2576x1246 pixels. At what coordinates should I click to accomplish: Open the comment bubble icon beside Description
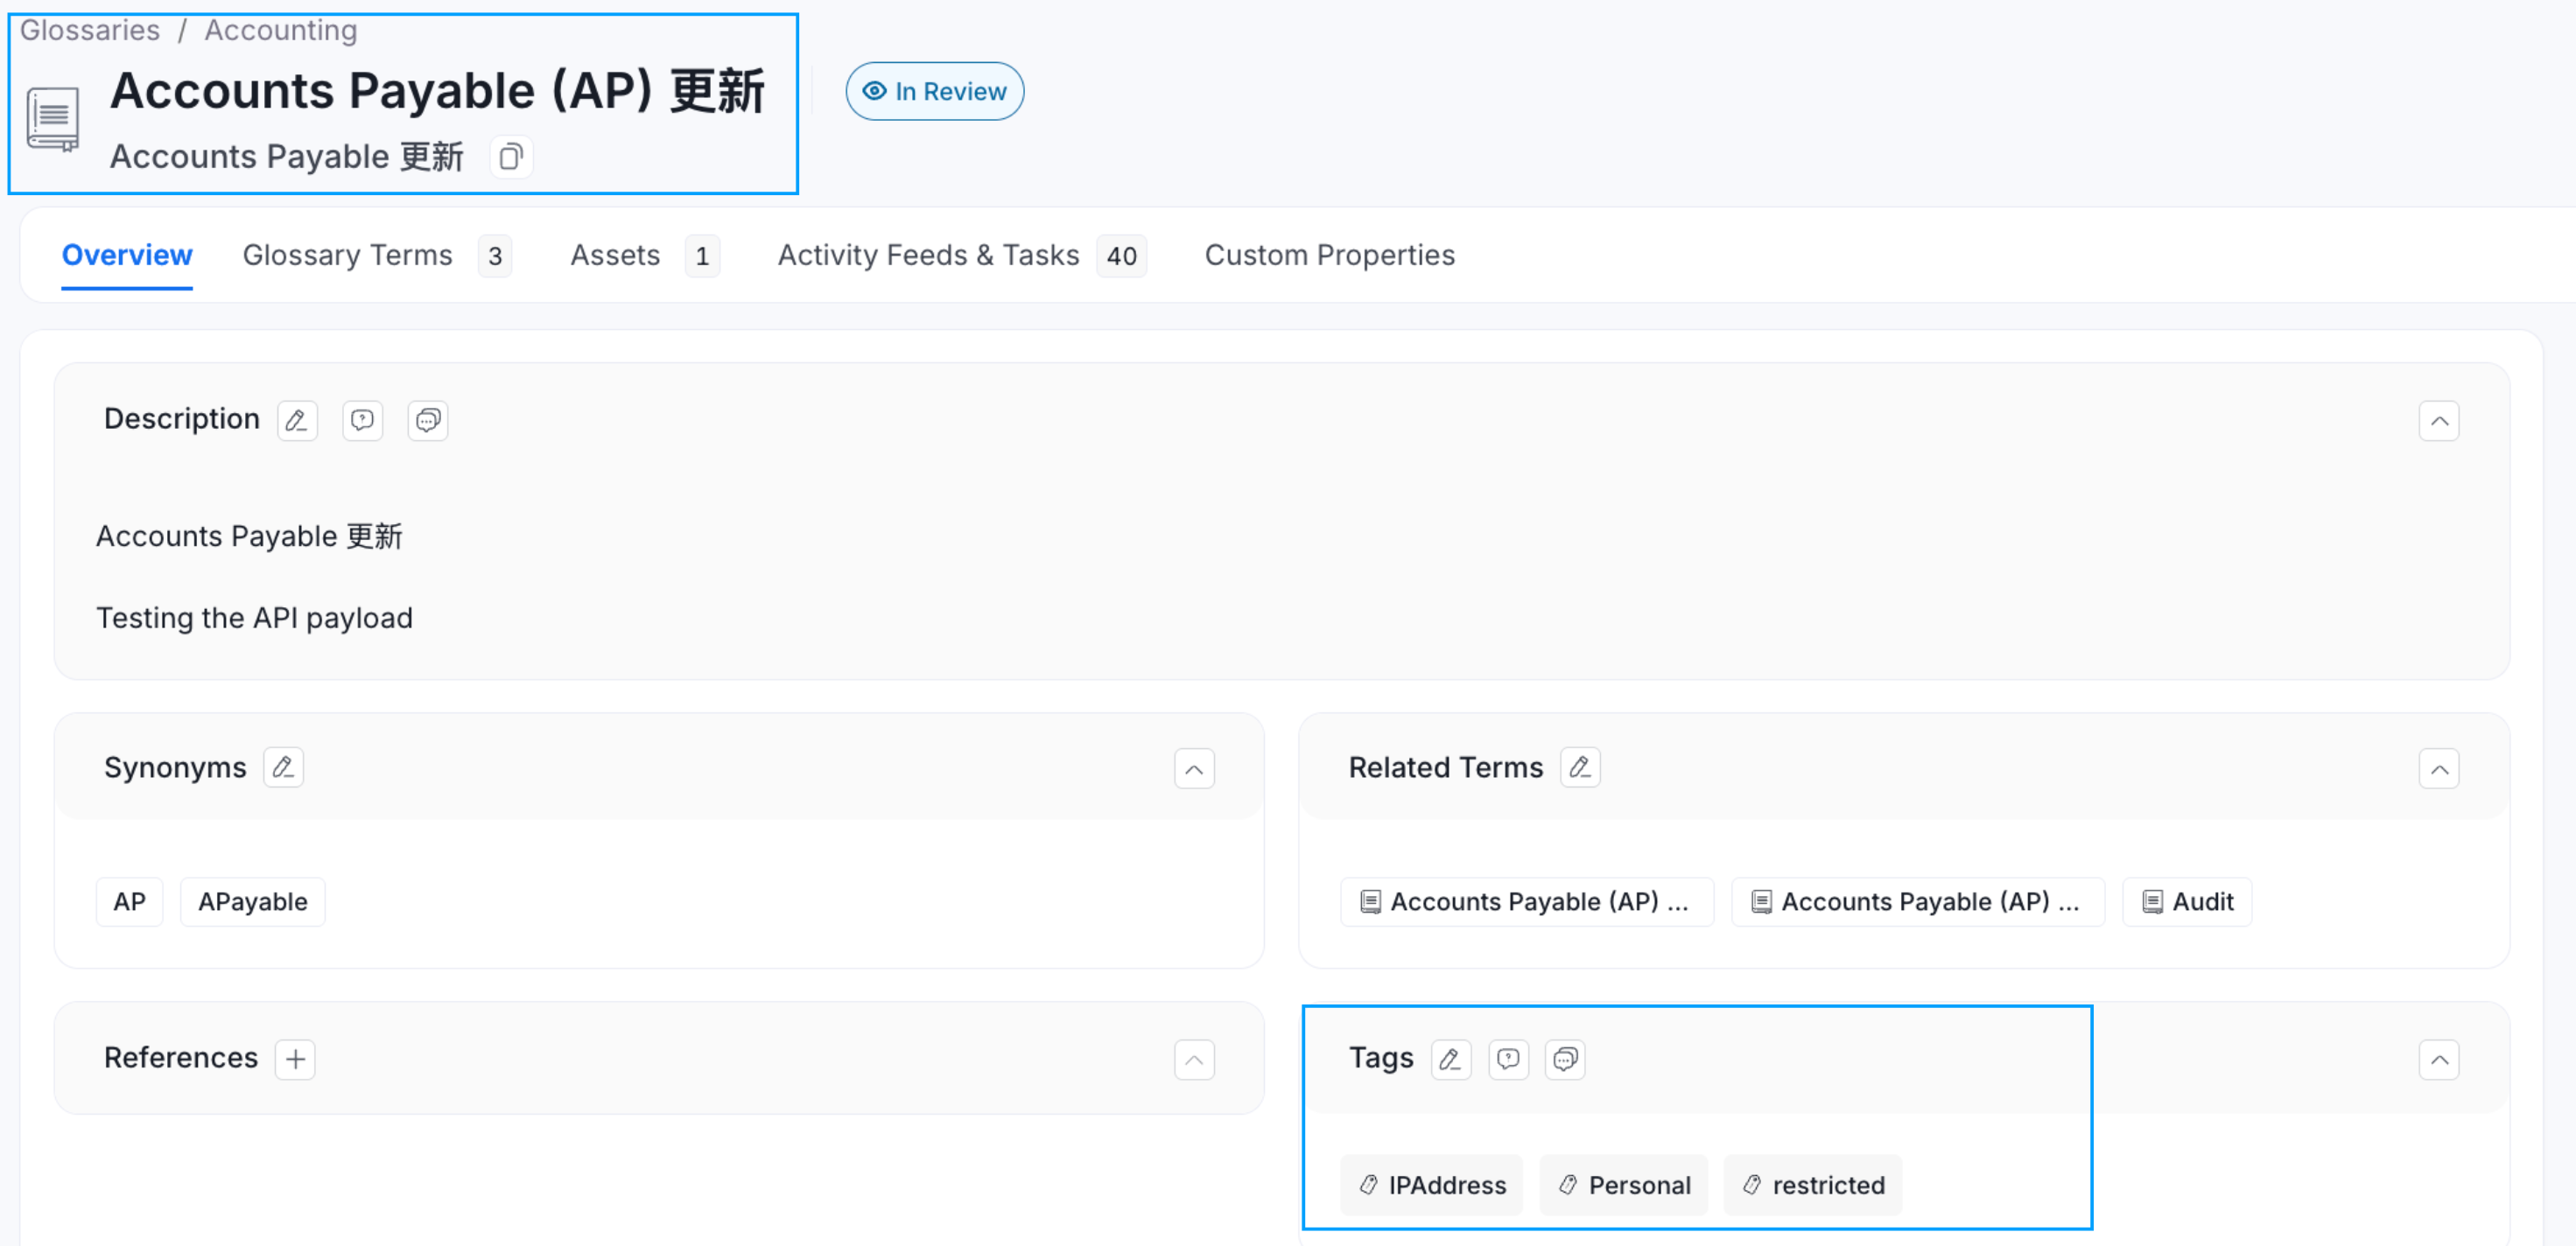coord(427,420)
